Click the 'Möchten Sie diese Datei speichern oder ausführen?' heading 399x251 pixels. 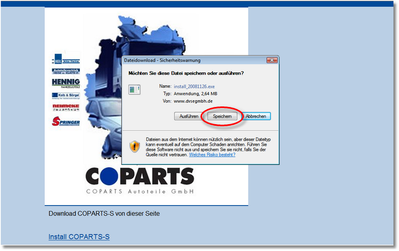point(186,73)
